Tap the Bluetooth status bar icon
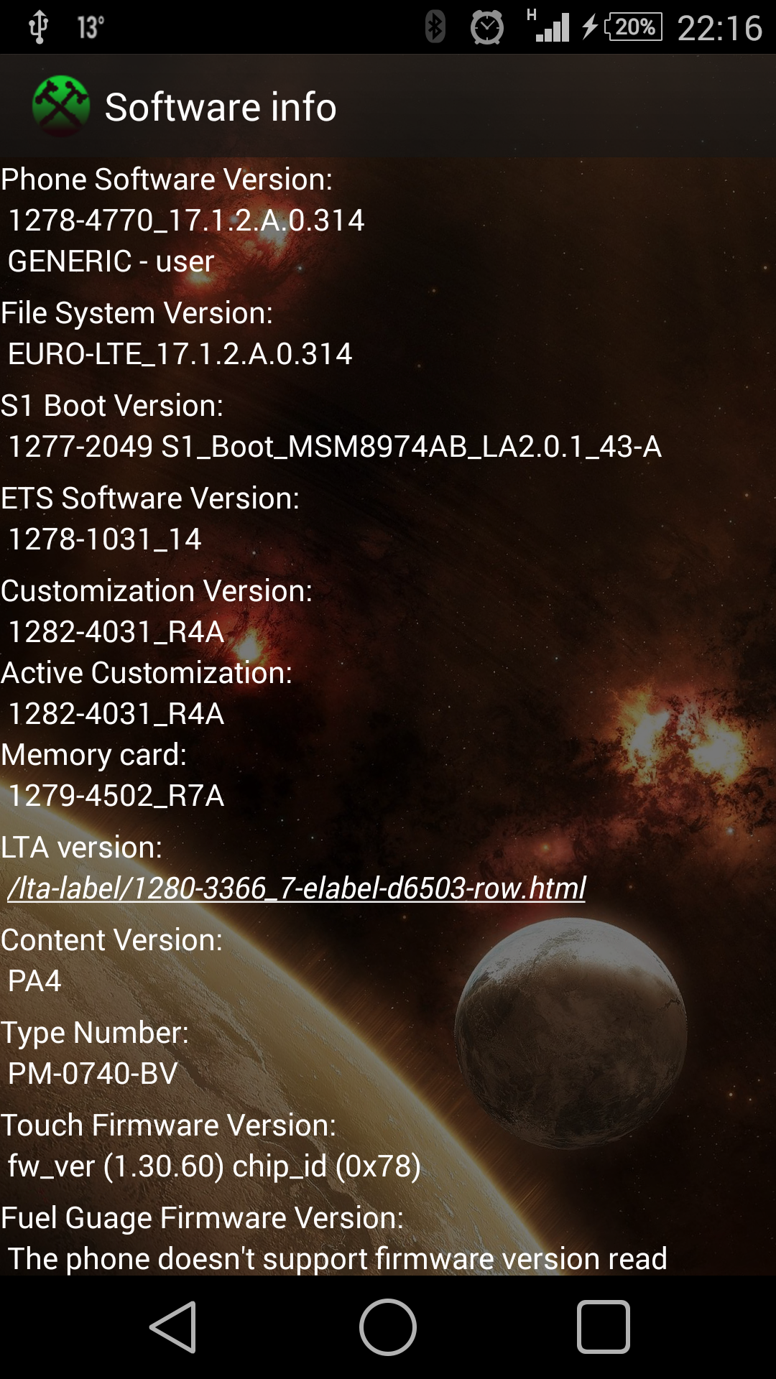 pos(435,27)
